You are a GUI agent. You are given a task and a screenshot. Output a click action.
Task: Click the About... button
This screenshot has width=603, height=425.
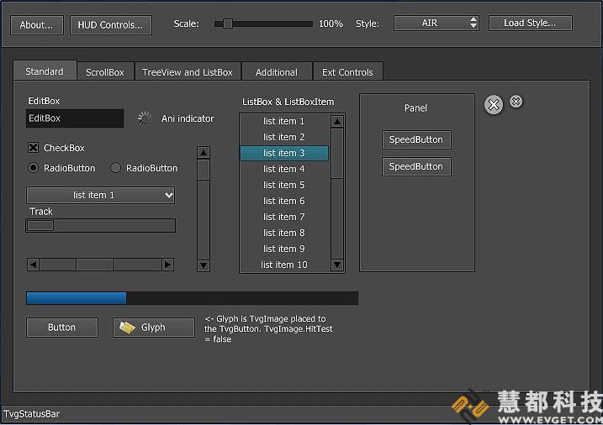tap(36, 25)
